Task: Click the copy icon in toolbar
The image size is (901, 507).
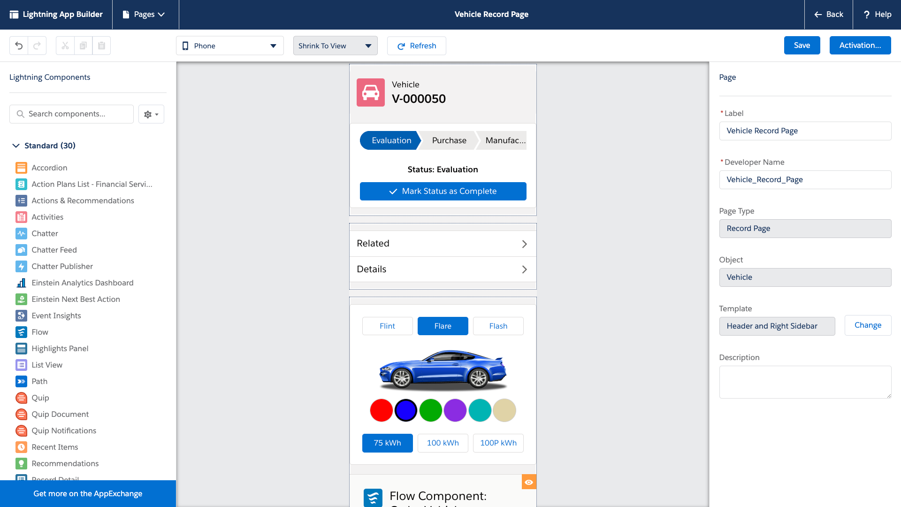Action: pyautogui.click(x=83, y=45)
